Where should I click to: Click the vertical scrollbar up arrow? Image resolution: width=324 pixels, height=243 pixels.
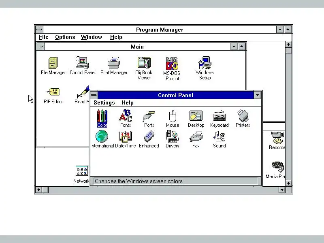point(288,45)
